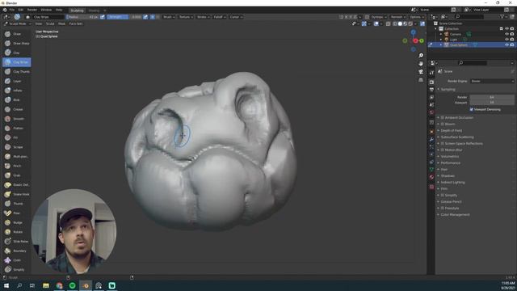Select the Snake Hook brush
Image resolution: width=517 pixels, height=291 pixels.
click(x=16, y=194)
